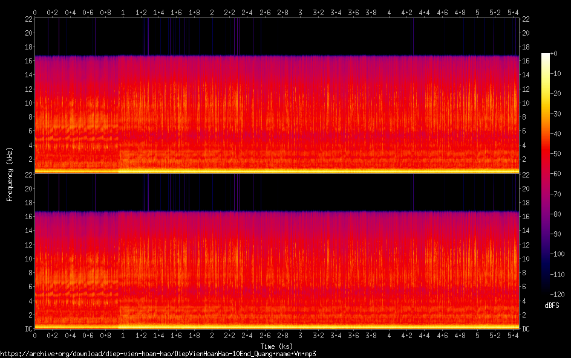Screen dimensions: 571x358
Task: Click the "Frequency (kHz)" axis label
Action: coord(10,174)
